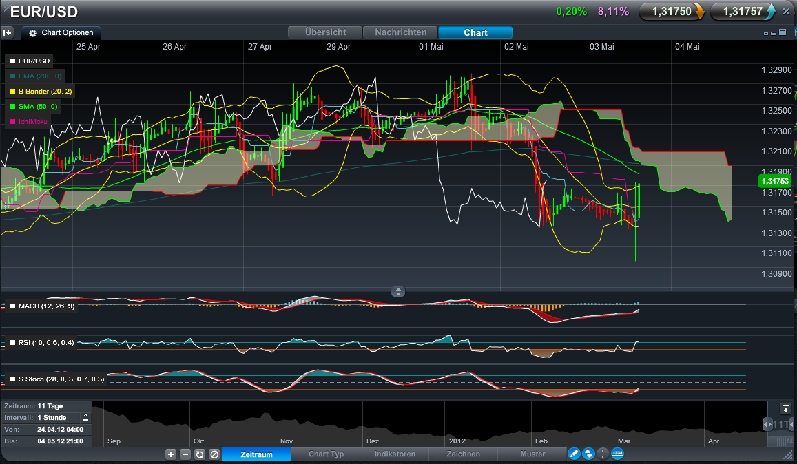Open the Muster tab

tap(532, 454)
